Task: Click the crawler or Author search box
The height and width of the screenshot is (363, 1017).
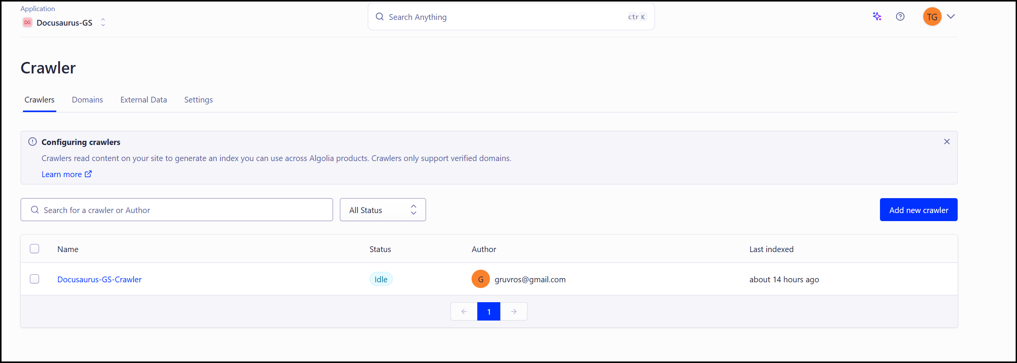Action: coord(176,210)
